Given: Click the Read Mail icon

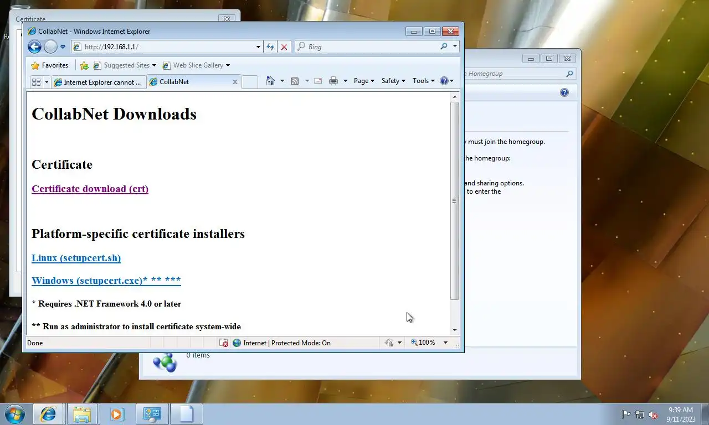Looking at the screenshot, I should click(318, 81).
